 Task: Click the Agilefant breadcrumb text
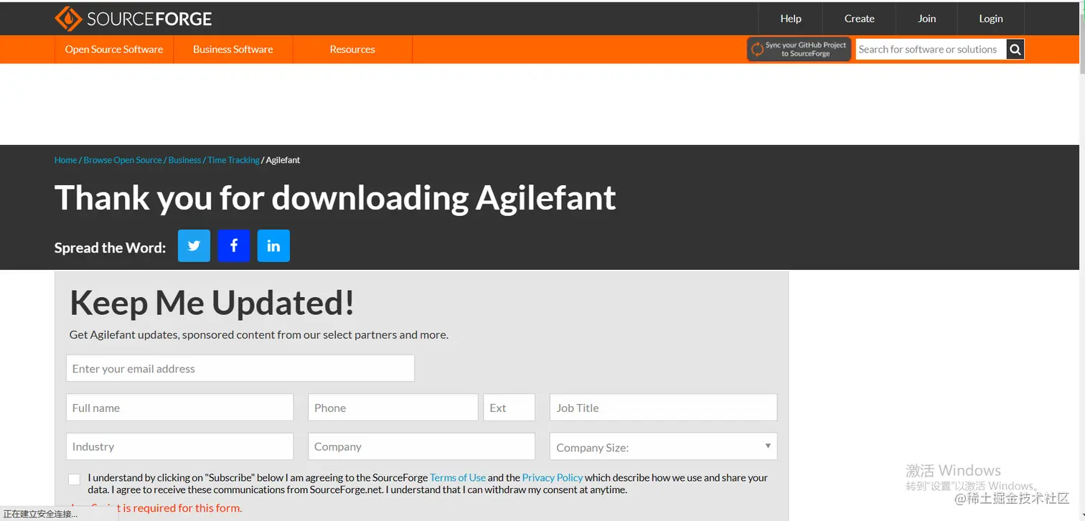click(283, 160)
